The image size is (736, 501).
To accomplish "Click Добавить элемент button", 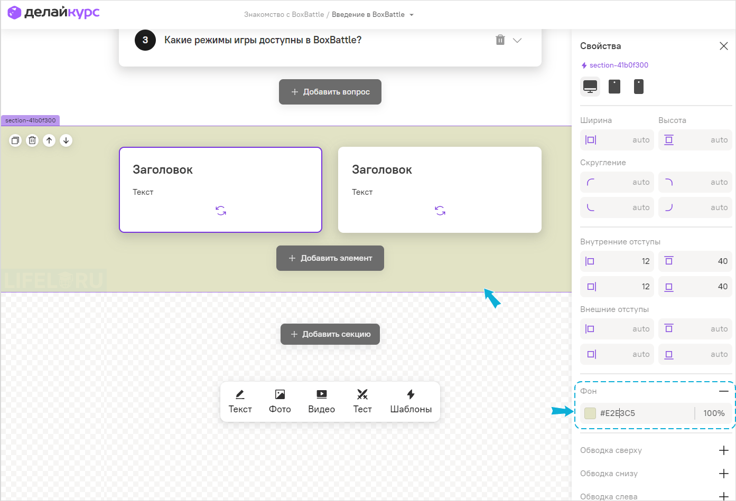I will tap(330, 258).
